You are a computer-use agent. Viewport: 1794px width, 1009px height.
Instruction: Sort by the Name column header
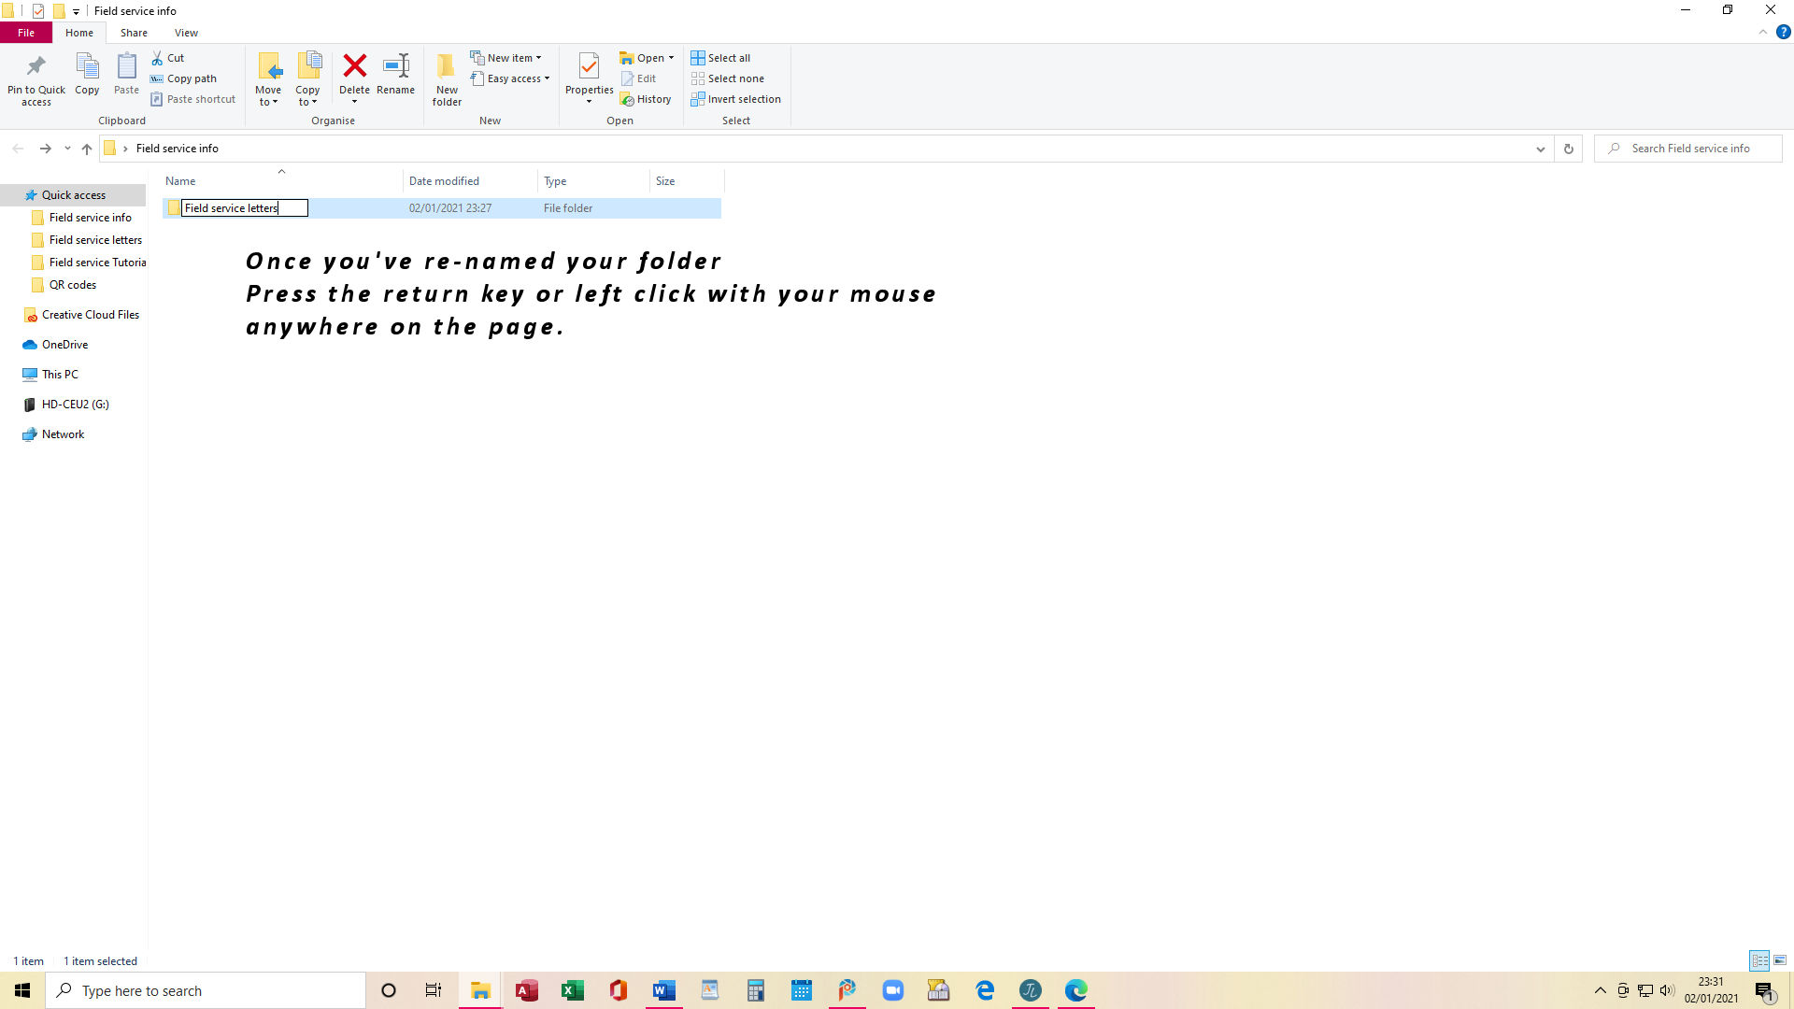[282, 181]
